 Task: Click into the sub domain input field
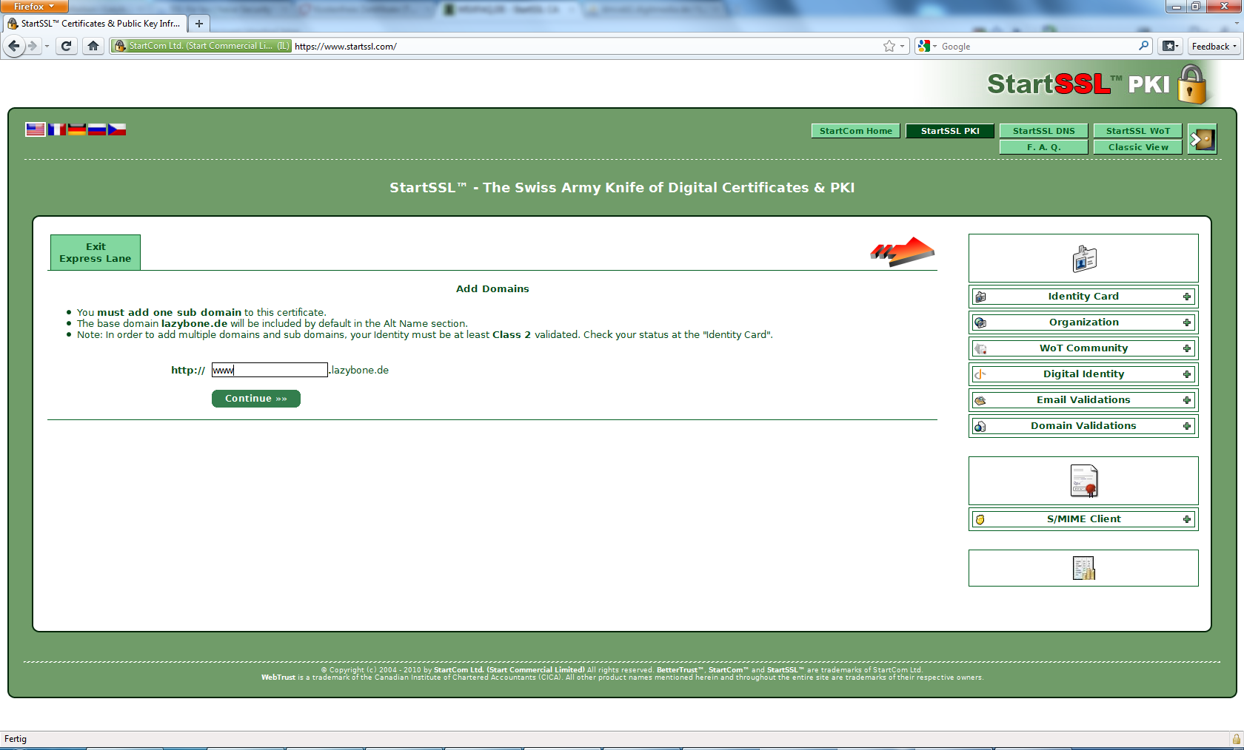click(x=270, y=370)
